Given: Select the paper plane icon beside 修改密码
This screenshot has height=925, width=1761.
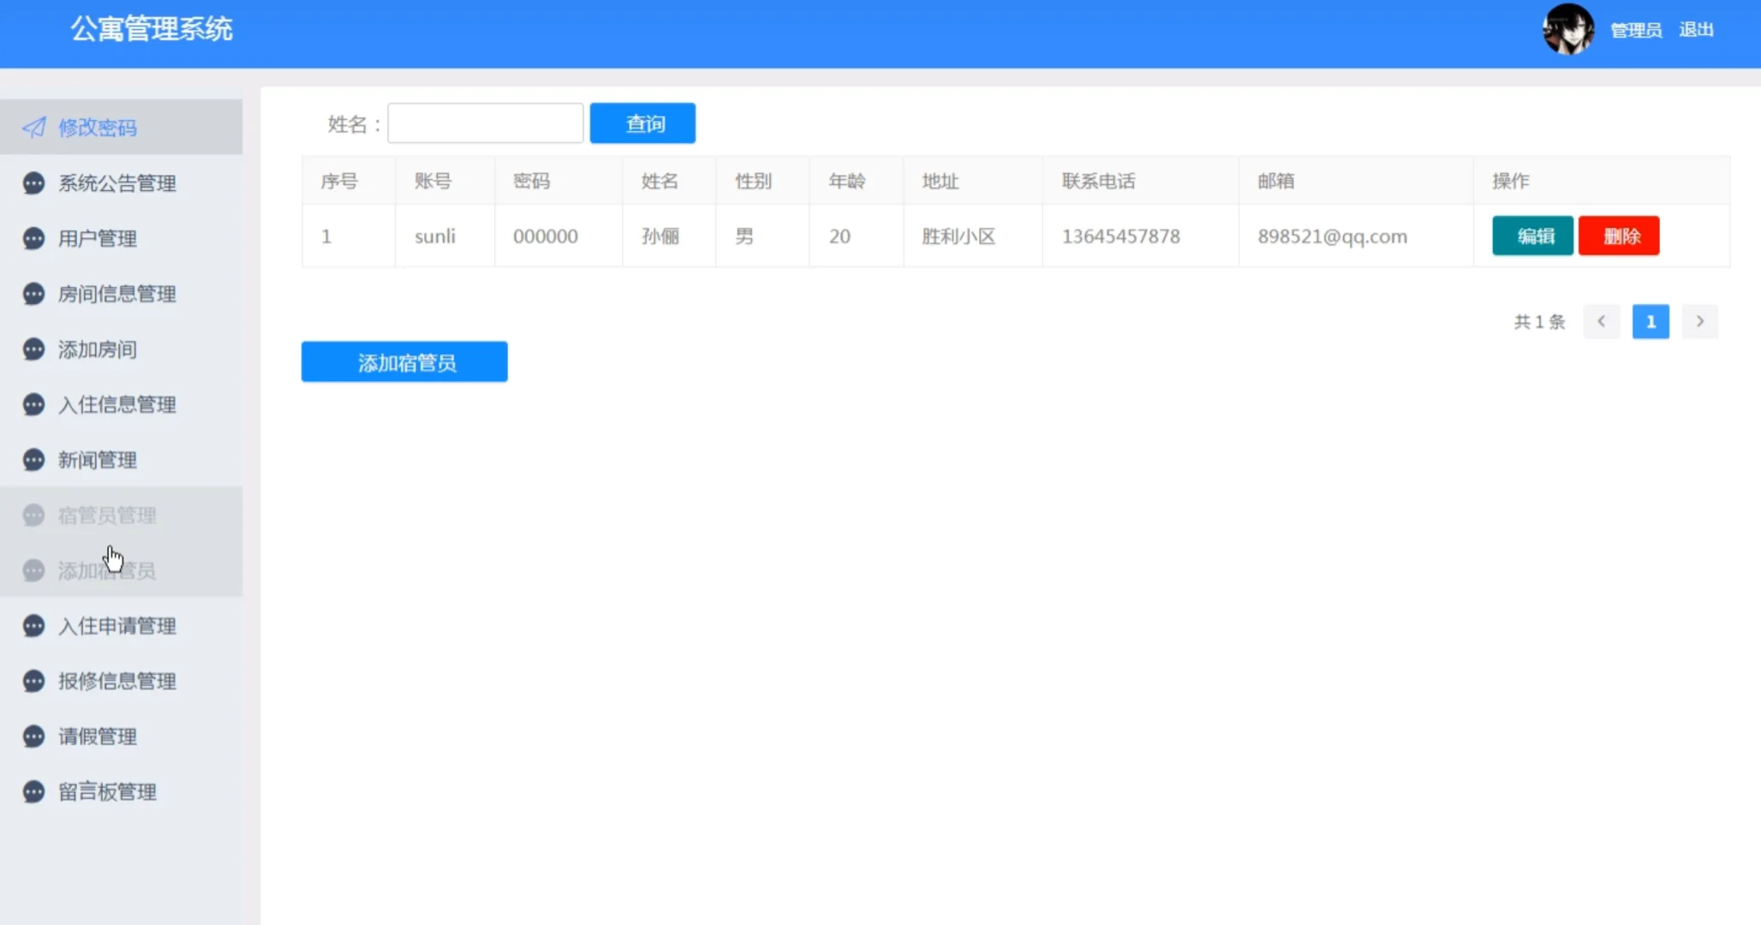Looking at the screenshot, I should [33, 127].
